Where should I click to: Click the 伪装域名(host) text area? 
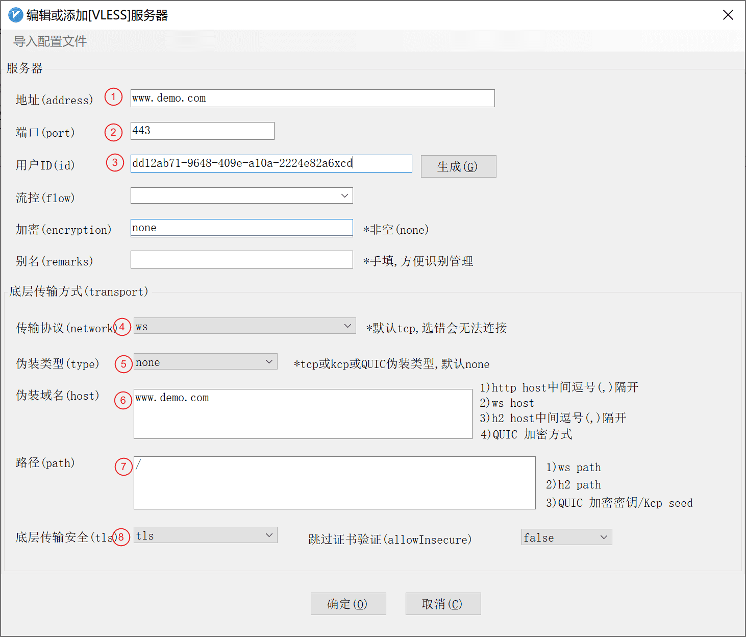(303, 414)
